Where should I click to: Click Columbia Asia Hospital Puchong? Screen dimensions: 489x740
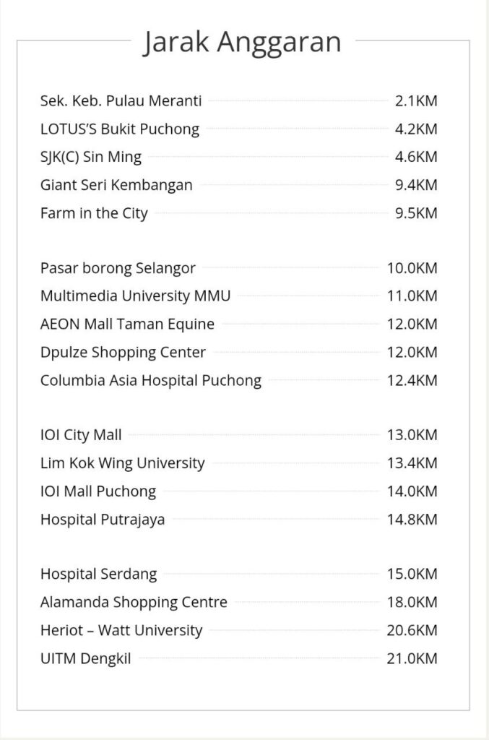pos(151,380)
